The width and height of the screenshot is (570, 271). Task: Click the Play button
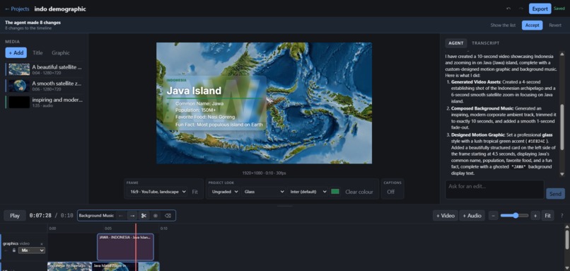15,216
